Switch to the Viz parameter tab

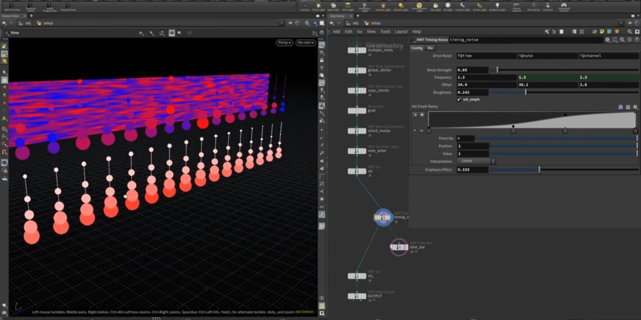pos(430,48)
